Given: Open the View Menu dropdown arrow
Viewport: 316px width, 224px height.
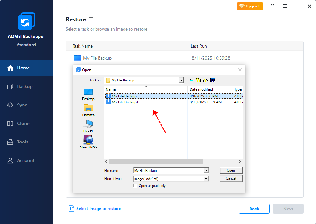Looking at the screenshot, I should click(x=217, y=80).
